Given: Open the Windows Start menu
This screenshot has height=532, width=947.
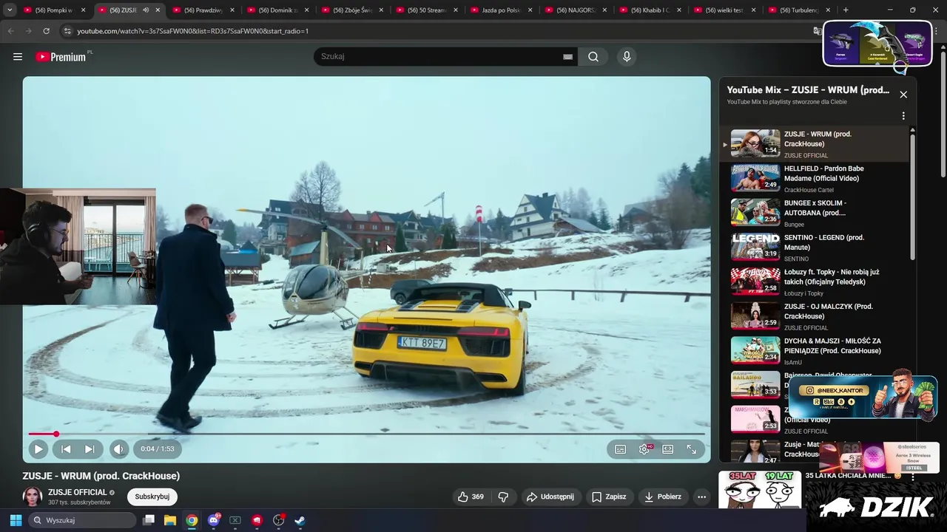Looking at the screenshot, I should point(16,520).
